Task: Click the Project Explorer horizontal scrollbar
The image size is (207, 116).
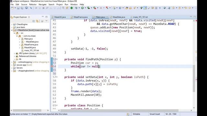Action: click(27, 110)
